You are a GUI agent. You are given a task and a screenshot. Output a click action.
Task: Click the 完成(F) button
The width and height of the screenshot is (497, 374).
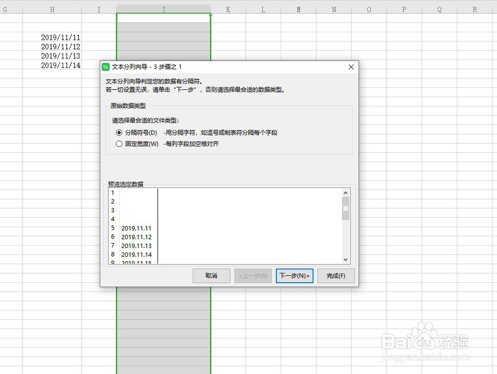(336, 276)
